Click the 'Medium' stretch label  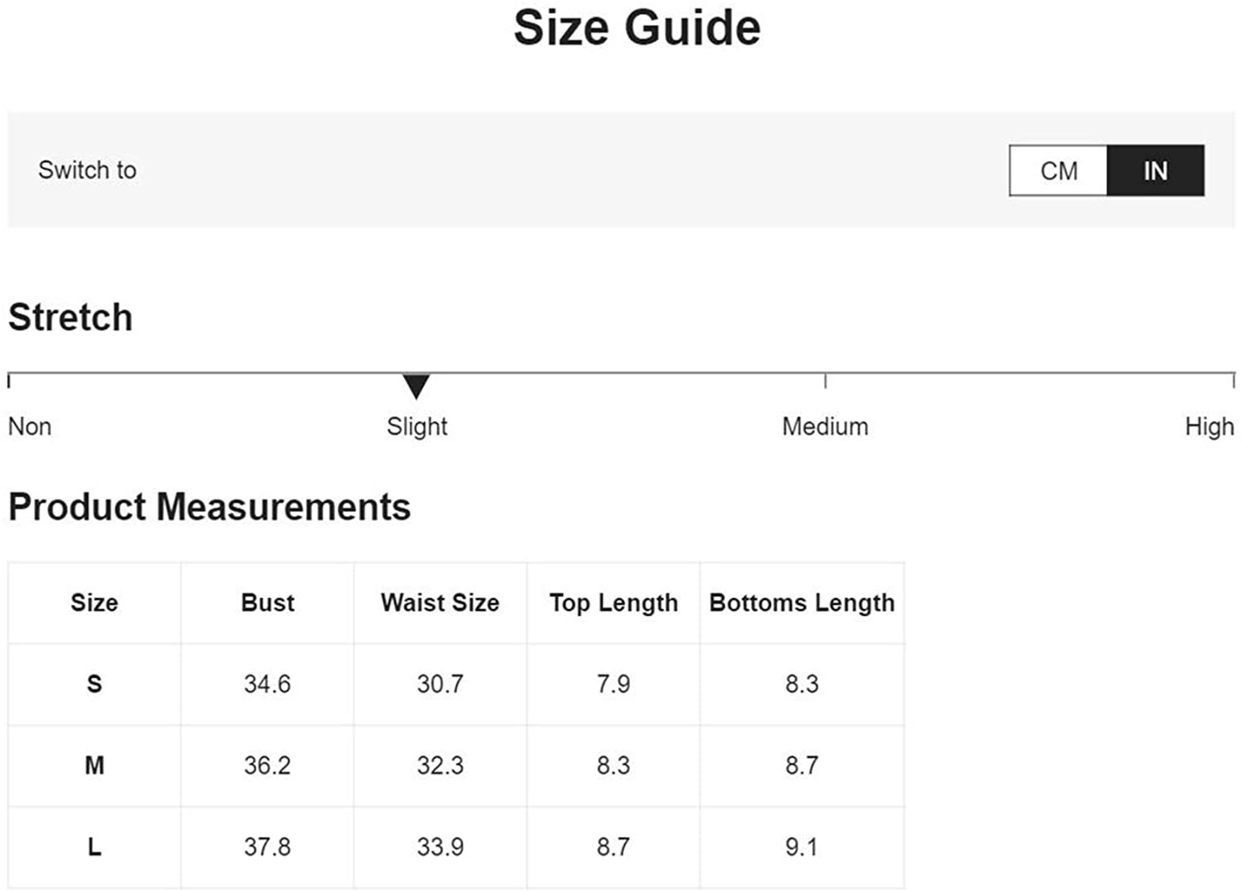coord(825,426)
